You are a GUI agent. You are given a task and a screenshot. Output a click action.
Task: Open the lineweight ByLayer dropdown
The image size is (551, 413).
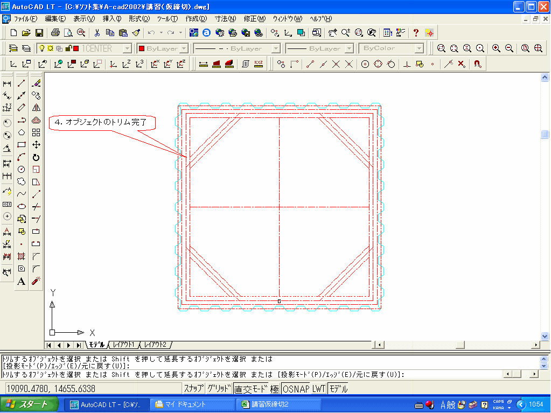[x=350, y=48]
